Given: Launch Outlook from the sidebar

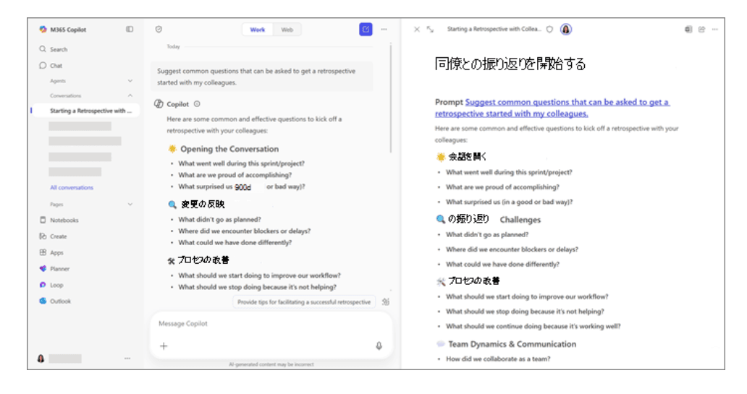Looking at the screenshot, I should pyautogui.click(x=60, y=301).
